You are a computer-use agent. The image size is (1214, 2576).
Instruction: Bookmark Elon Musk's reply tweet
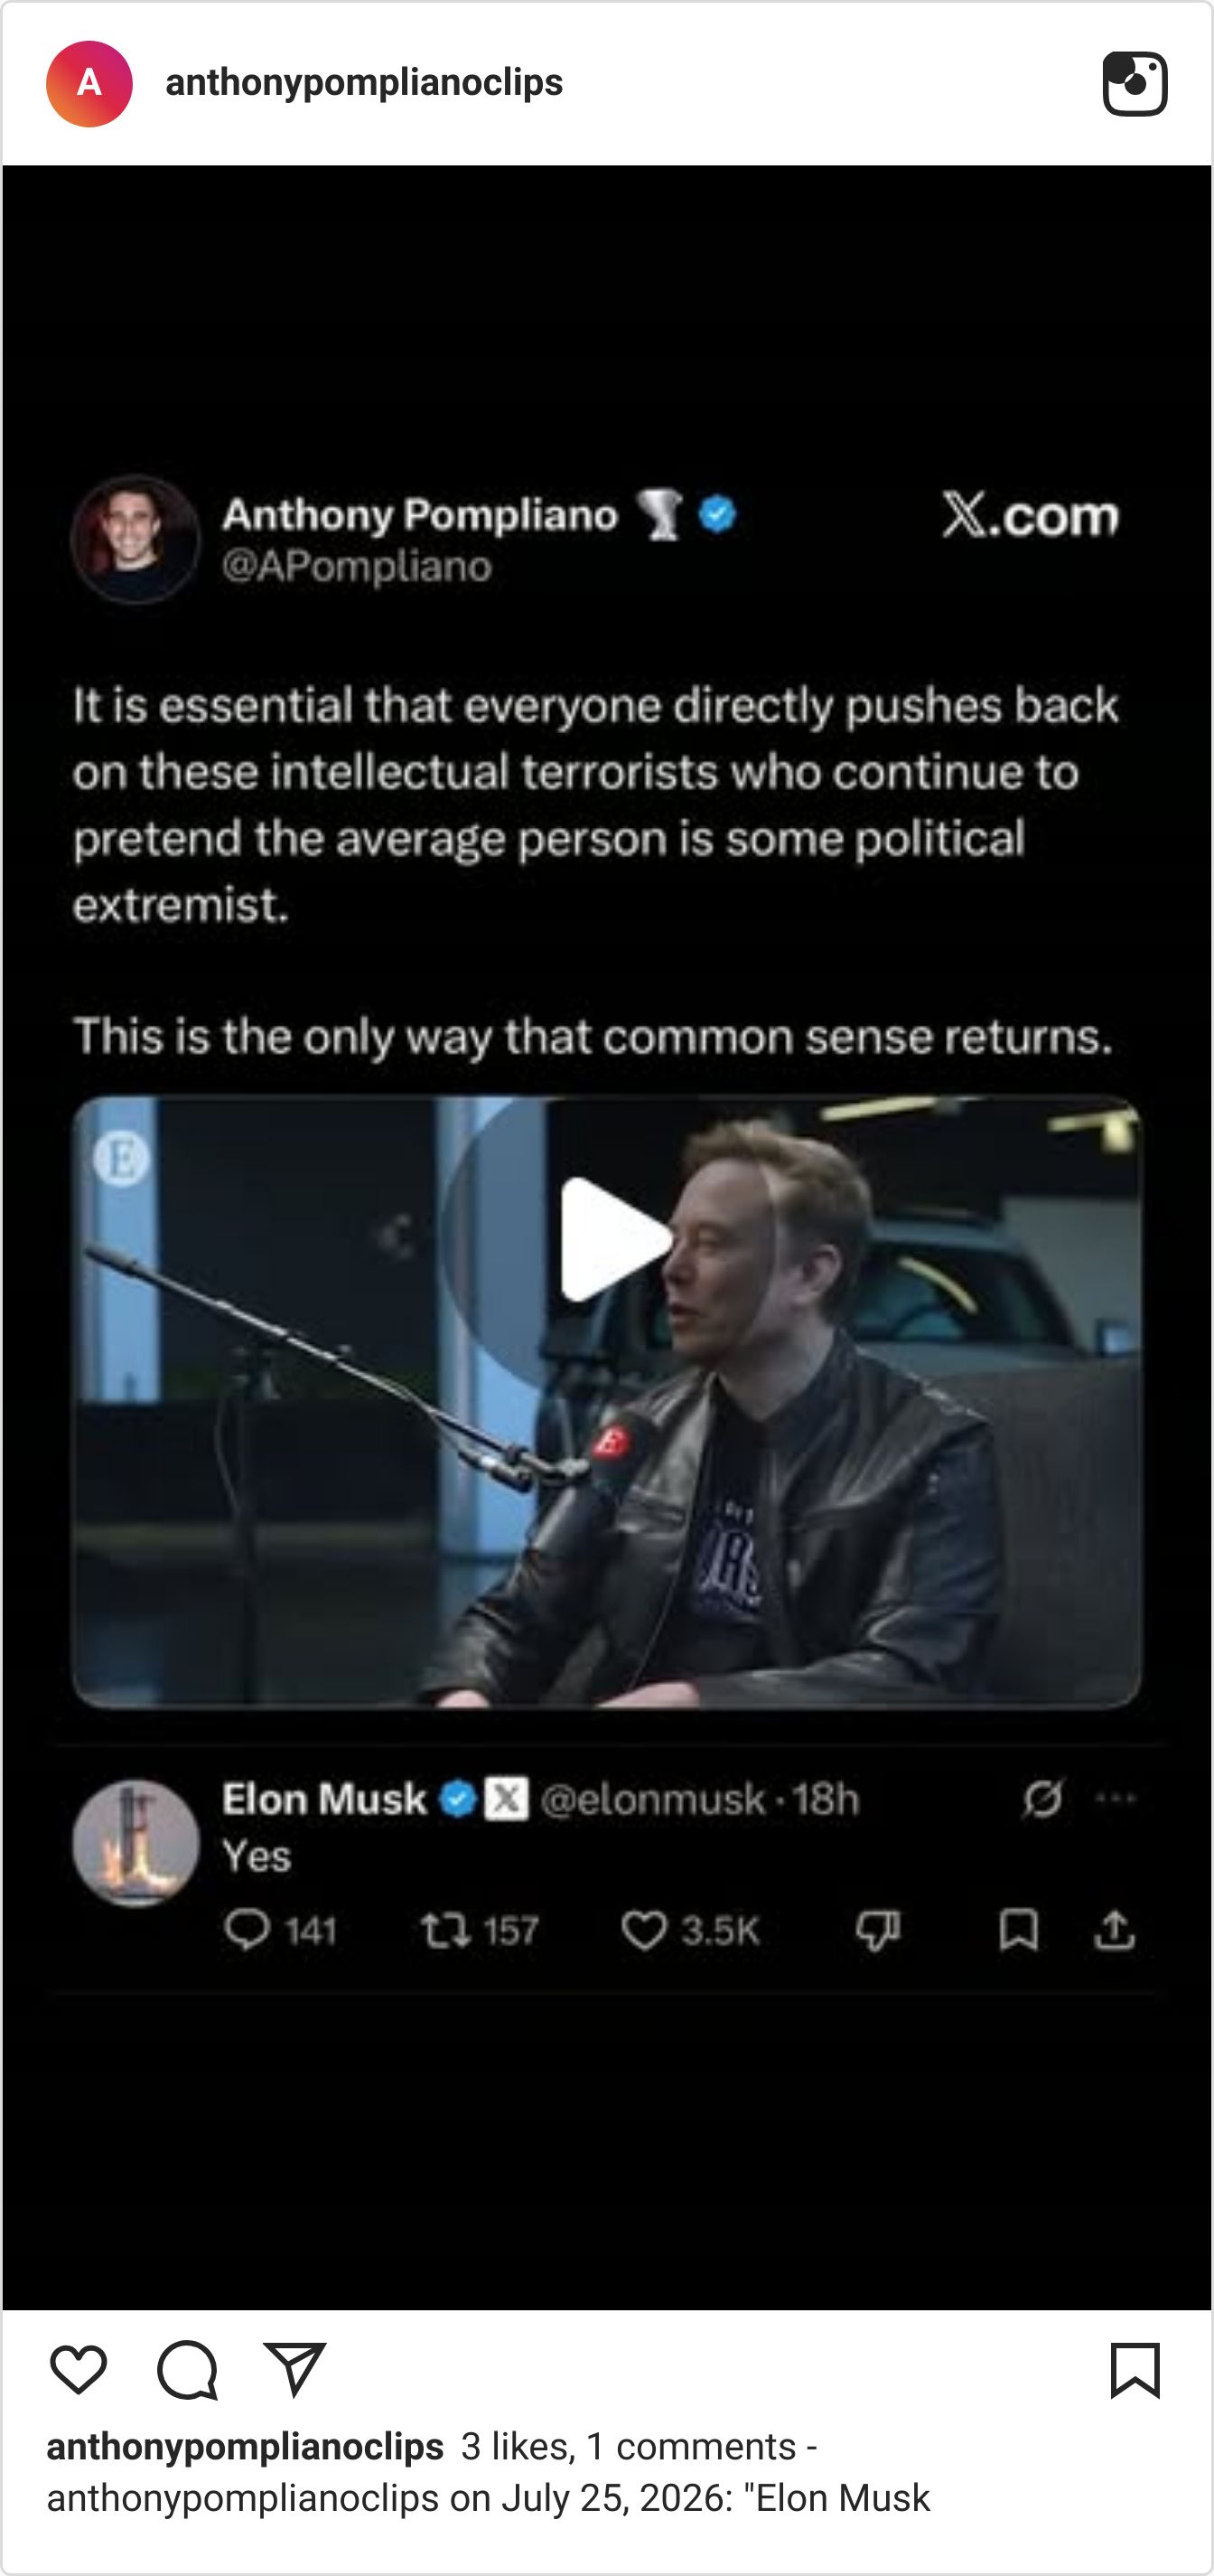coord(1018,1930)
